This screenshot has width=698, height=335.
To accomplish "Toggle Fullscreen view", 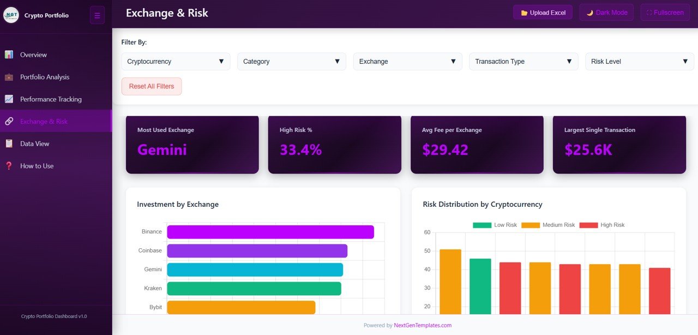I will (665, 12).
